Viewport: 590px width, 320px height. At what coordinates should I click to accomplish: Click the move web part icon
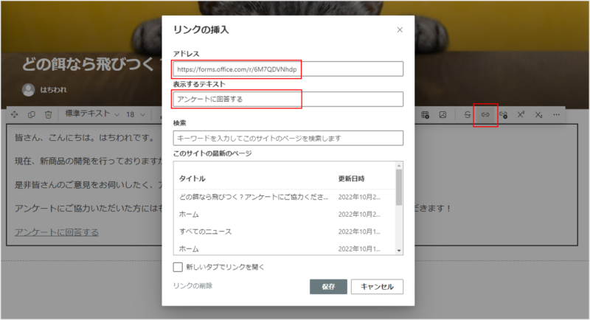tap(14, 115)
